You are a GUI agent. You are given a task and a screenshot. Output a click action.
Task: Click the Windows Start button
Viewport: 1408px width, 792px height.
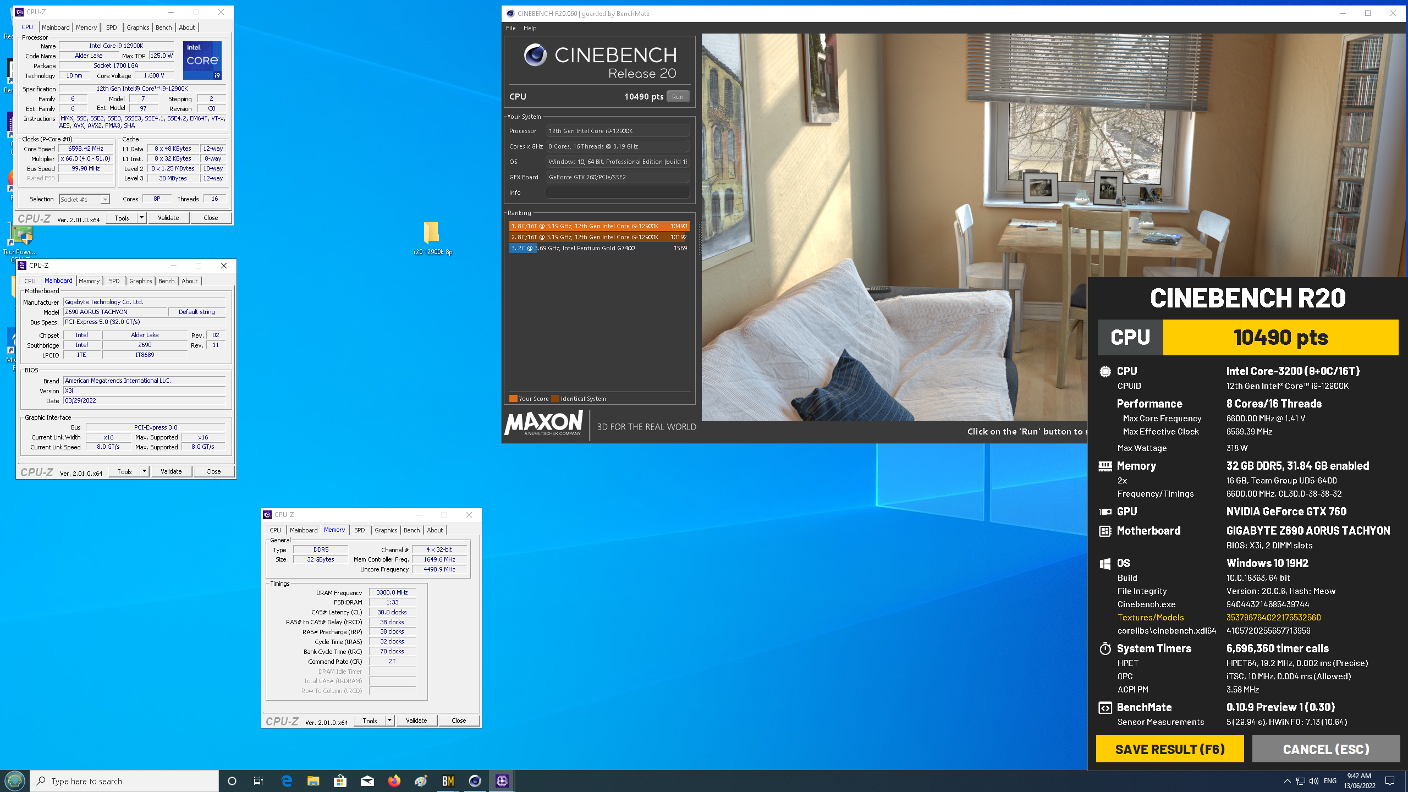[14, 781]
